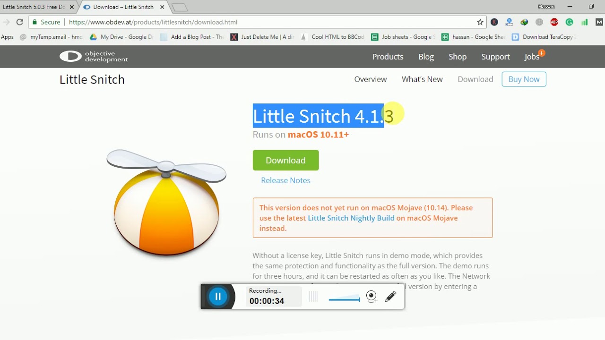Open the Apps bookmarks shortcut
Image resolution: width=605 pixels, height=340 pixels.
tap(7, 37)
